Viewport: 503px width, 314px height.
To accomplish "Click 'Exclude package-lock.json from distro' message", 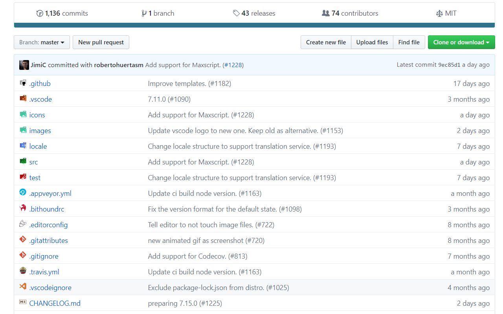I will 218,288.
